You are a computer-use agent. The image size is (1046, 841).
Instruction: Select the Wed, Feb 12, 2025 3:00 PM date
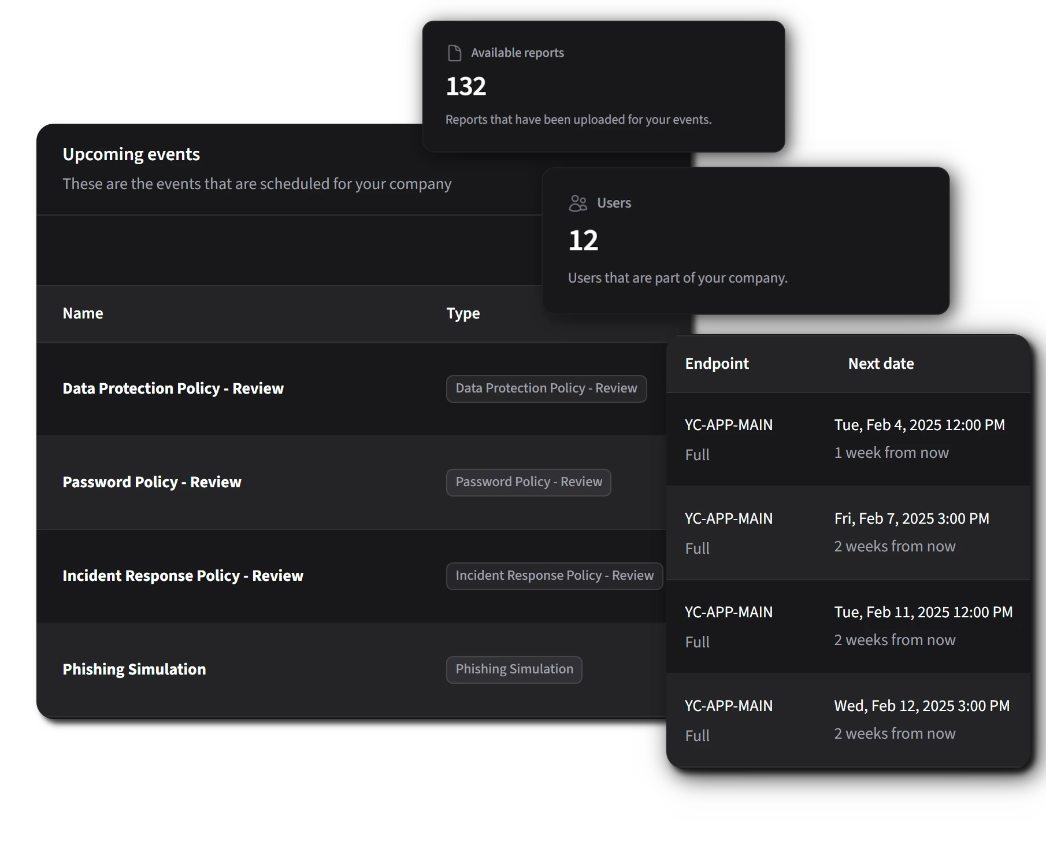click(x=922, y=706)
